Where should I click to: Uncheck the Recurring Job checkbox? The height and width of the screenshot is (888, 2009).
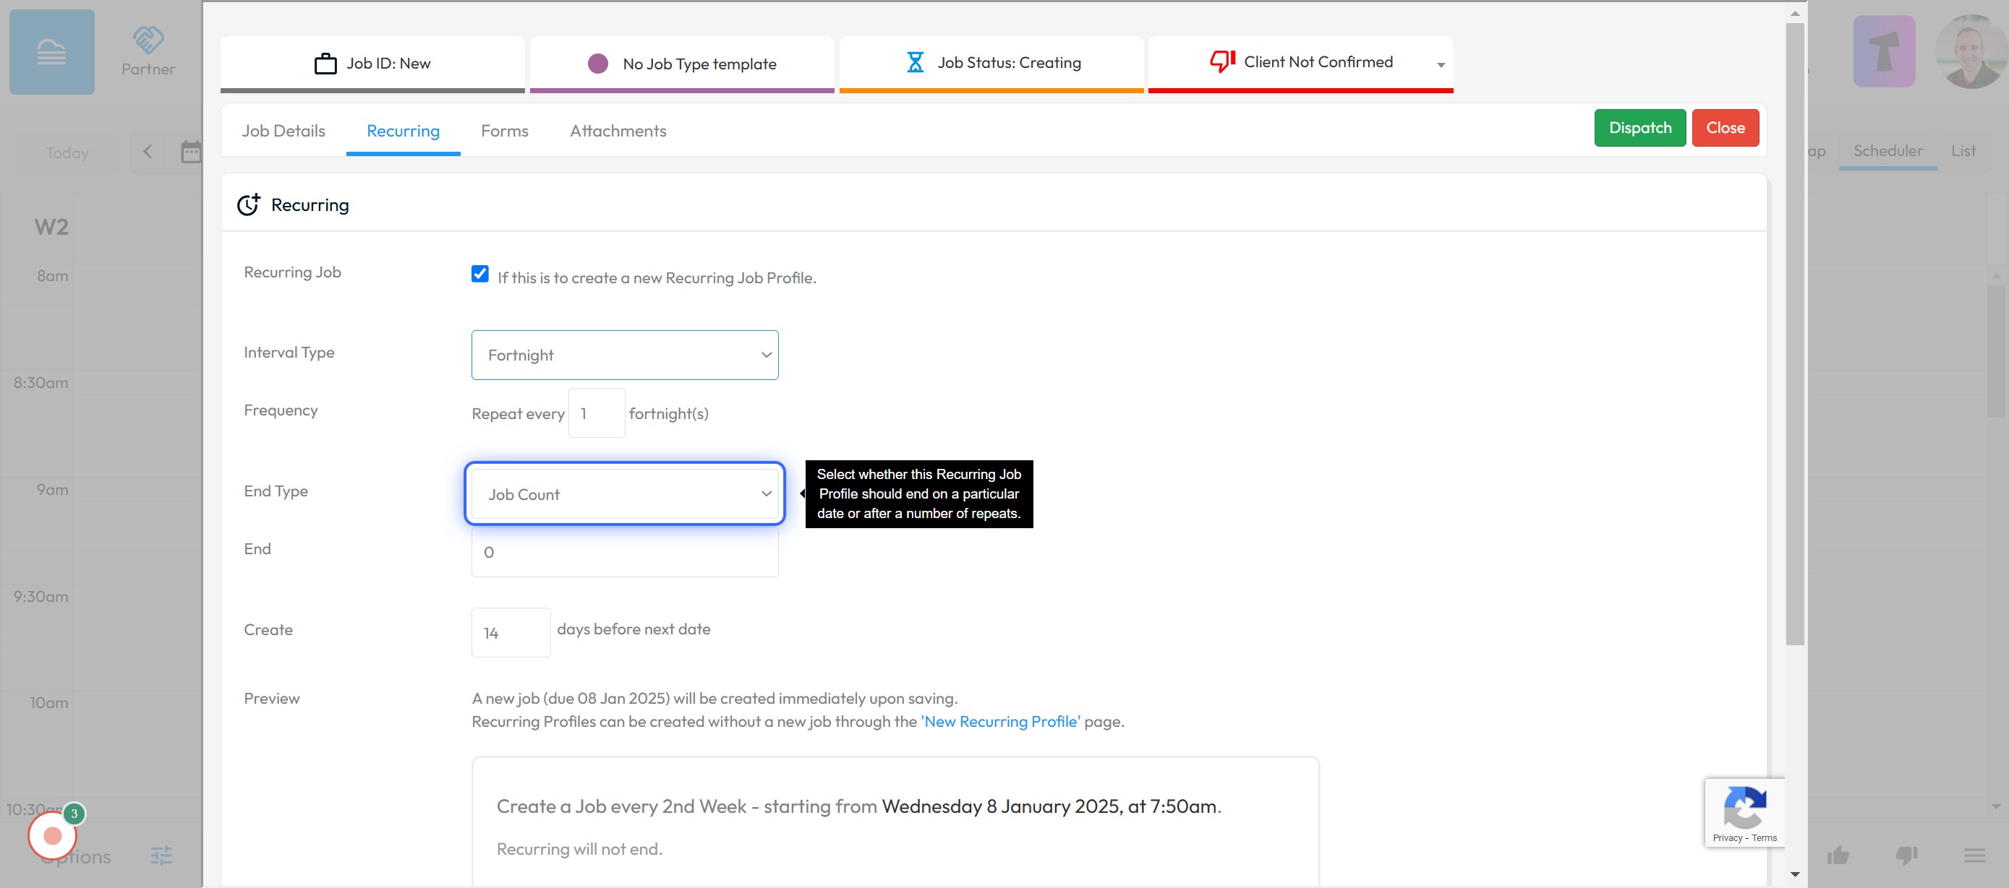pyautogui.click(x=479, y=274)
